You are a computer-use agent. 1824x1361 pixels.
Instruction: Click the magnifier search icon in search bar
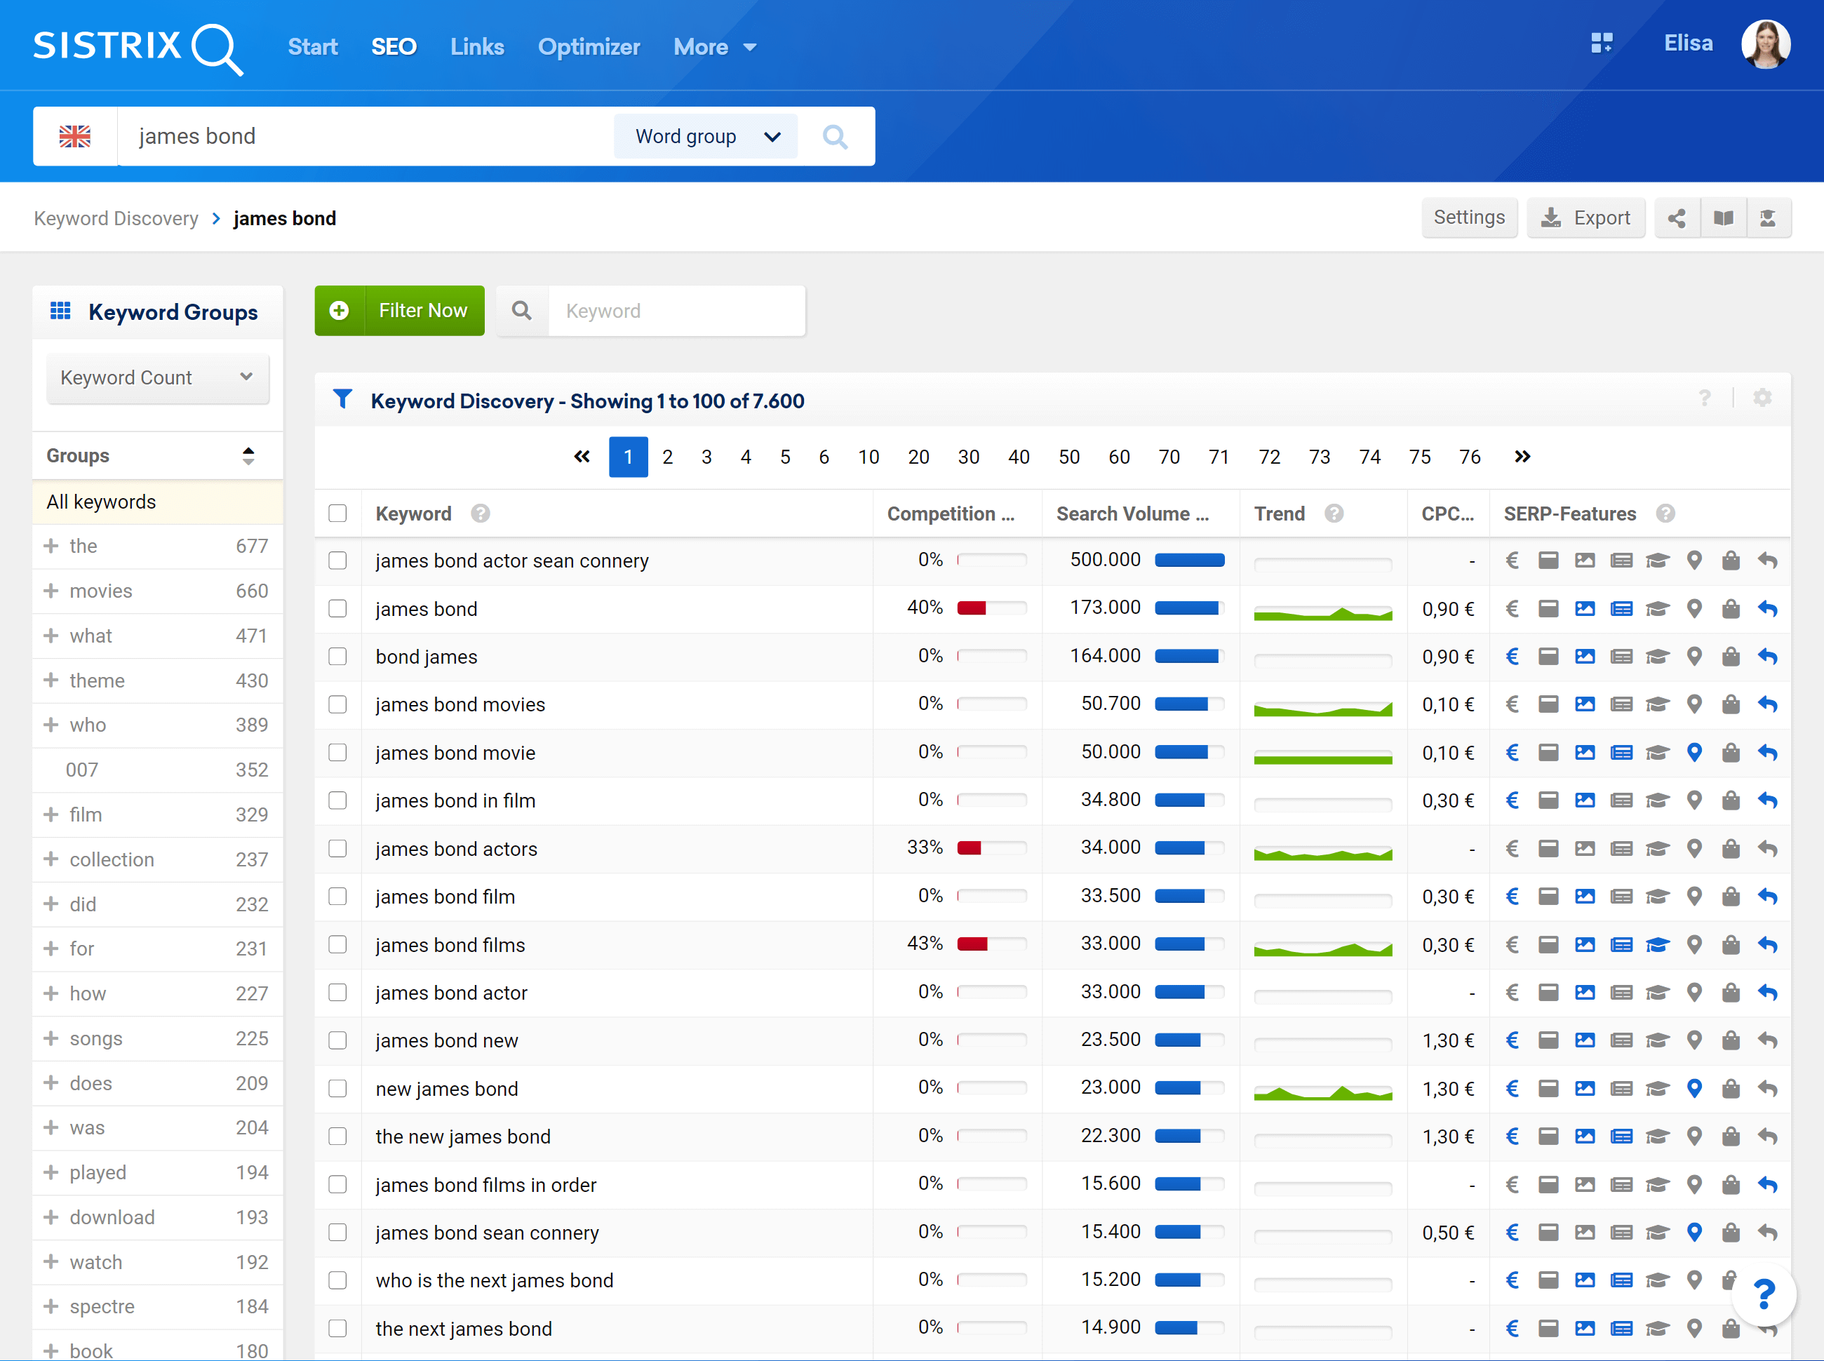pyautogui.click(x=835, y=136)
